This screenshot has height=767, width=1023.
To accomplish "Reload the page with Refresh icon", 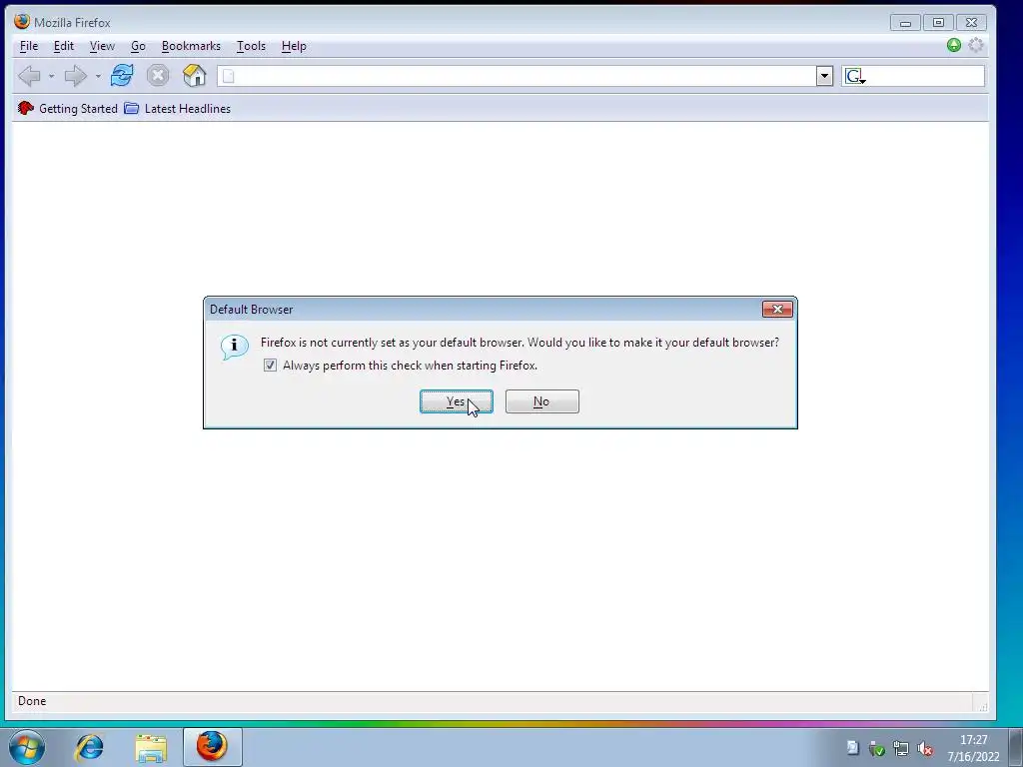I will (122, 76).
